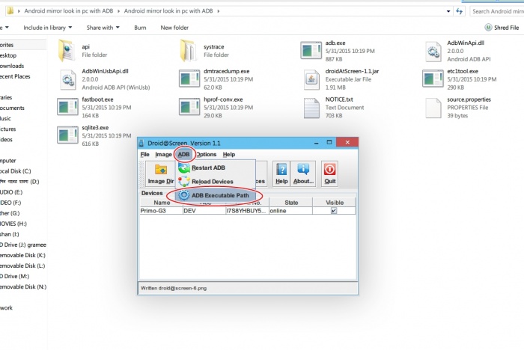Maximize the Droid@Screen window
Viewport: 524px width, 350px height.
[x=329, y=143]
